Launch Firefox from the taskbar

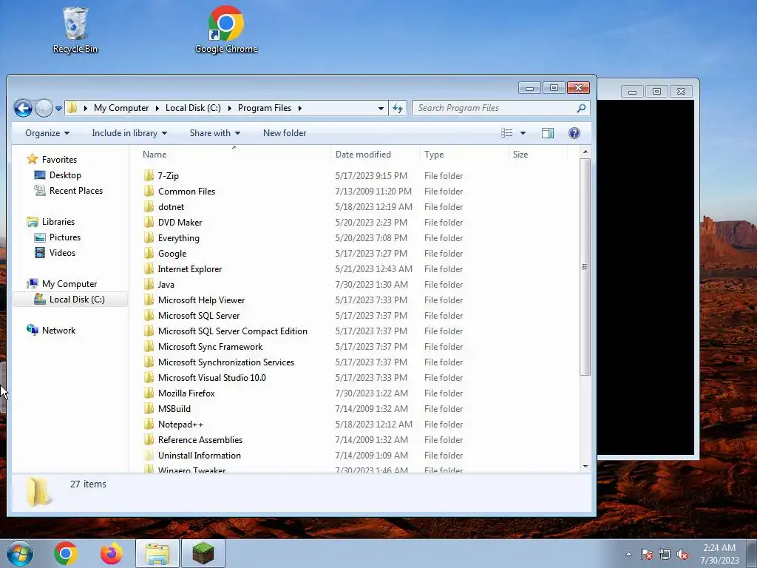(111, 553)
